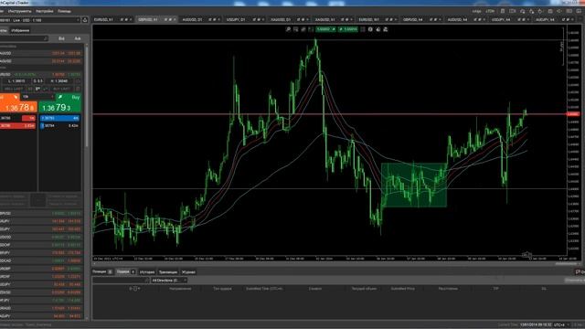Click the blue 1.36793 depth row

tap(59, 118)
